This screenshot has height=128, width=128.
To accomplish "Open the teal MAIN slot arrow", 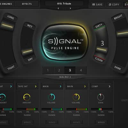I will (60, 86).
